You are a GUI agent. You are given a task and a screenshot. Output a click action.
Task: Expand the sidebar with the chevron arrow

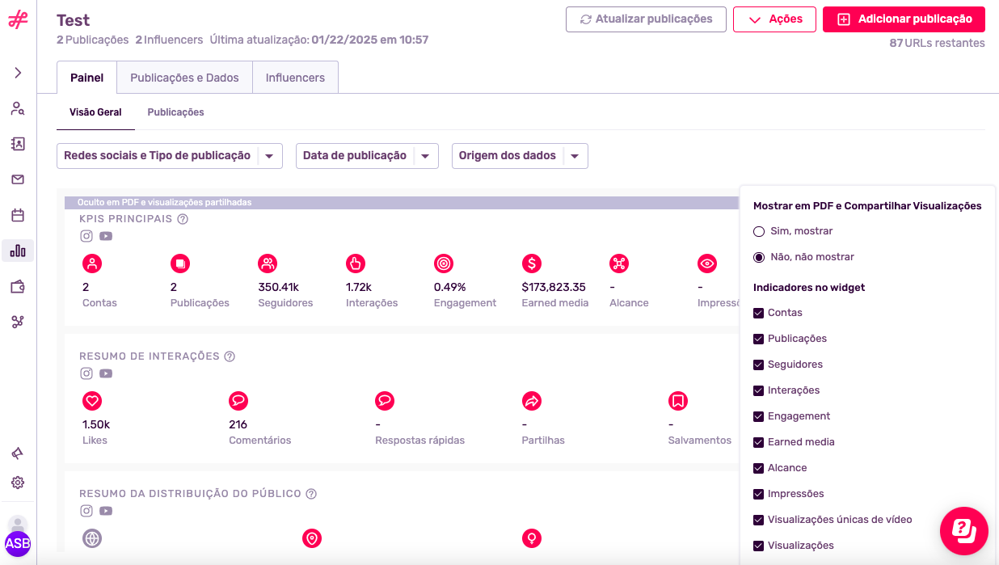pos(18,73)
